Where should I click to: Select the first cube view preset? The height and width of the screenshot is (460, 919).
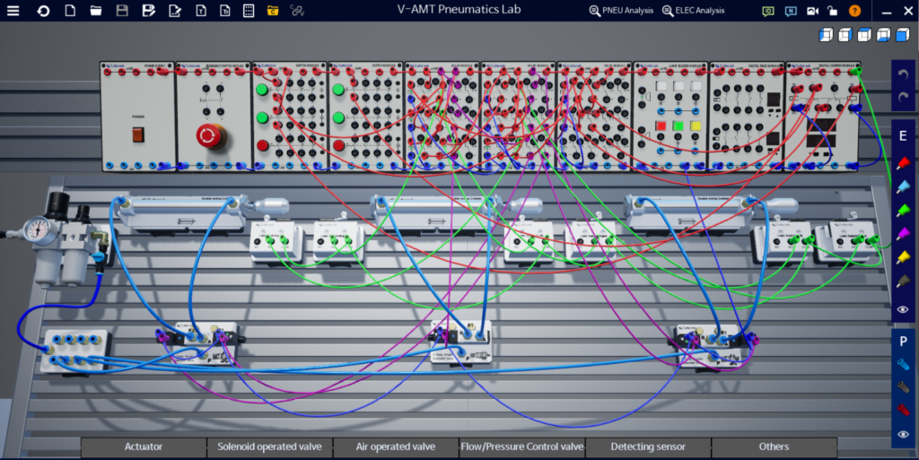[x=826, y=35]
